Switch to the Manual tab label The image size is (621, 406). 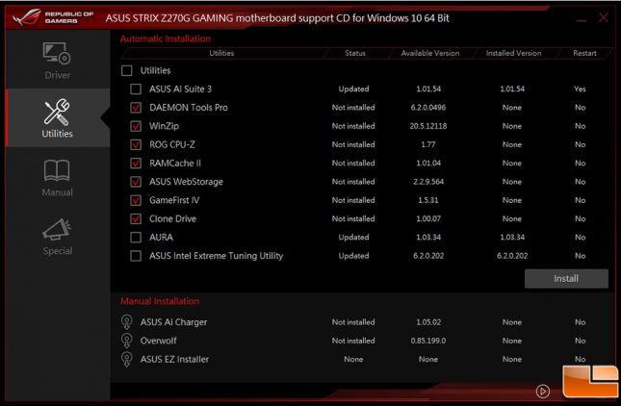pyautogui.click(x=58, y=192)
